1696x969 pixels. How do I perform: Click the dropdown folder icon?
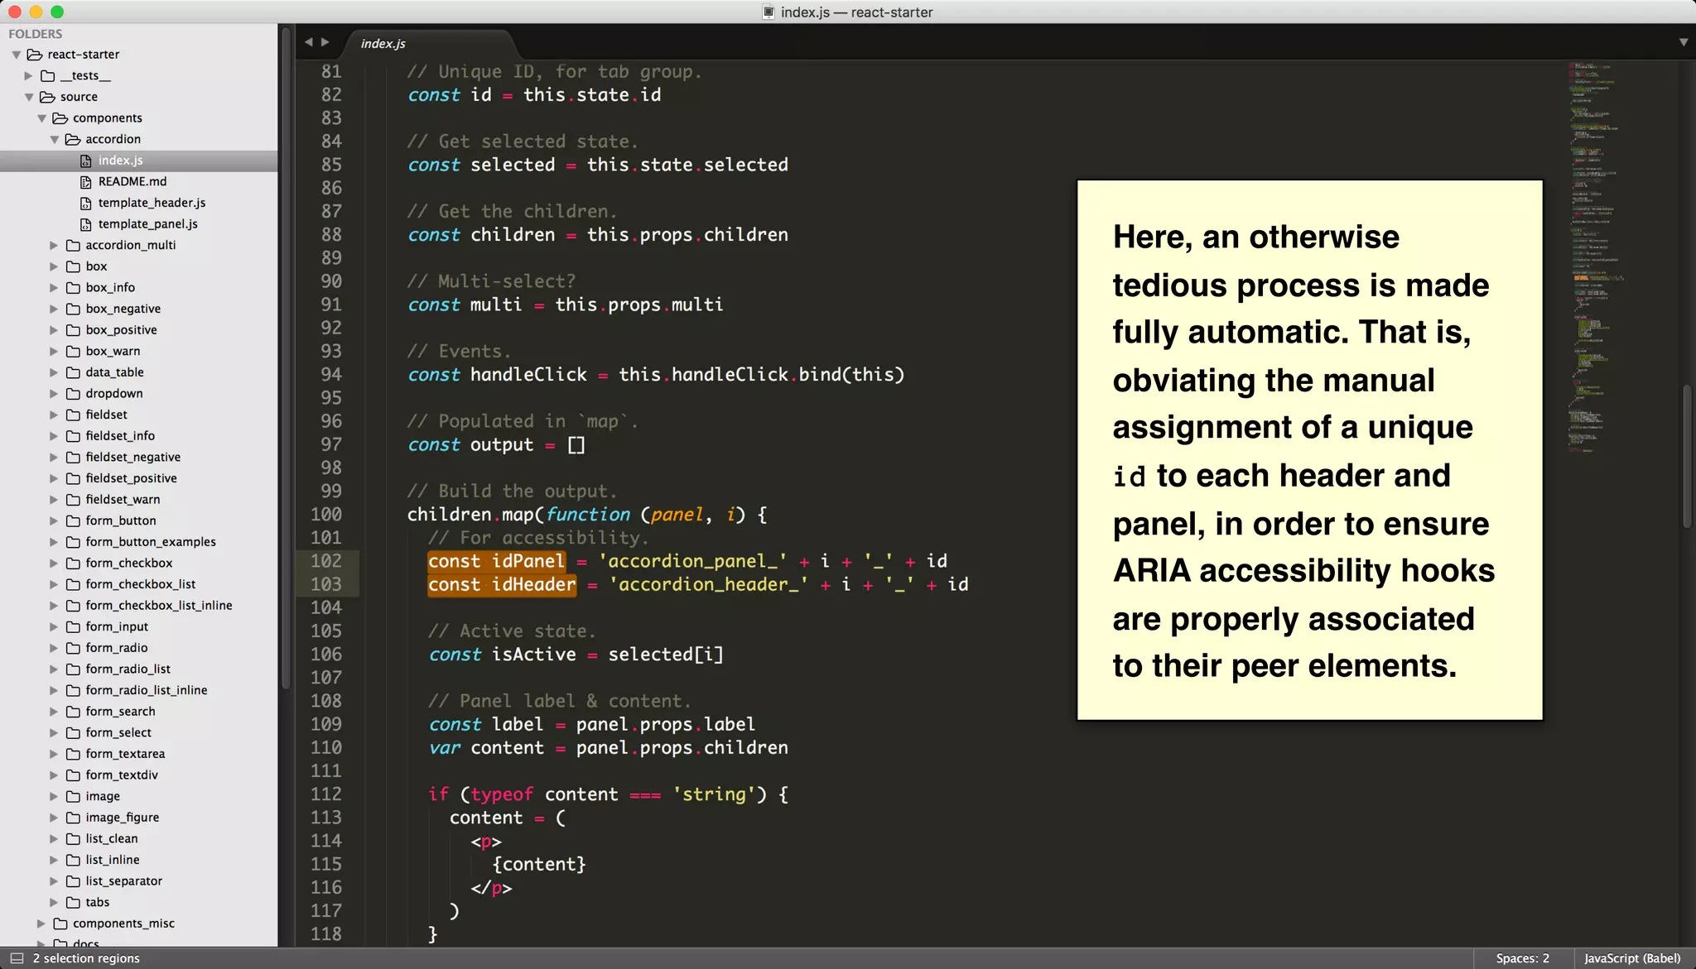point(73,393)
